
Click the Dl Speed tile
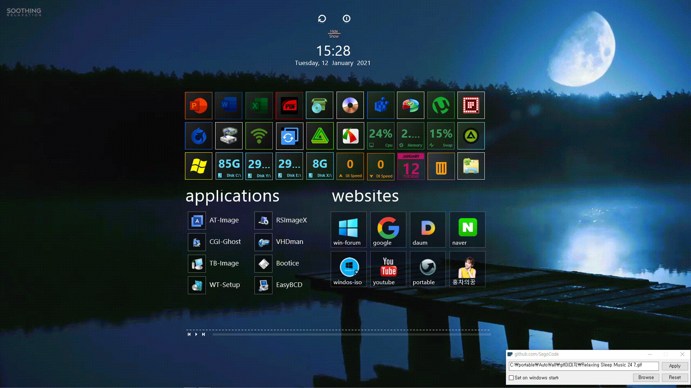click(381, 166)
